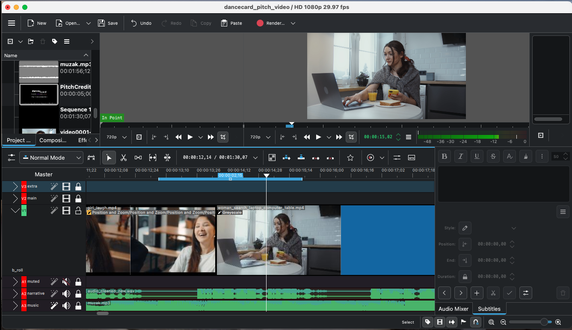This screenshot has height=330, width=572.
Task: Click the add subtitle plus icon
Action: [477, 293]
